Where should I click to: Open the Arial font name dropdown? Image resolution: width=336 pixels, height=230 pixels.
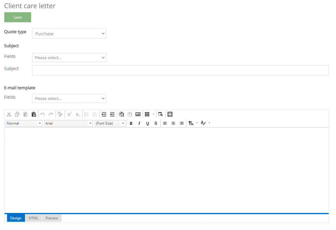pyautogui.click(x=69, y=123)
